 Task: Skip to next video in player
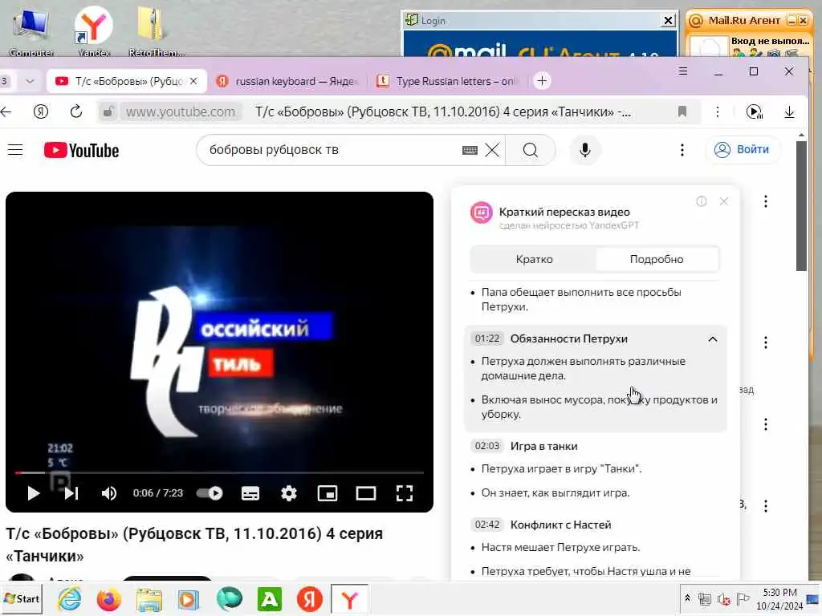[71, 493]
